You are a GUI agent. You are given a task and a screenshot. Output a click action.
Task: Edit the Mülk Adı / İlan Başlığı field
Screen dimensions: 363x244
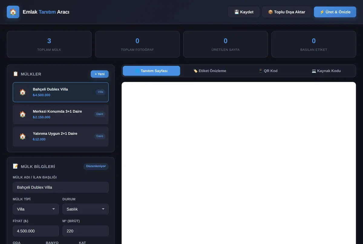tap(60, 187)
